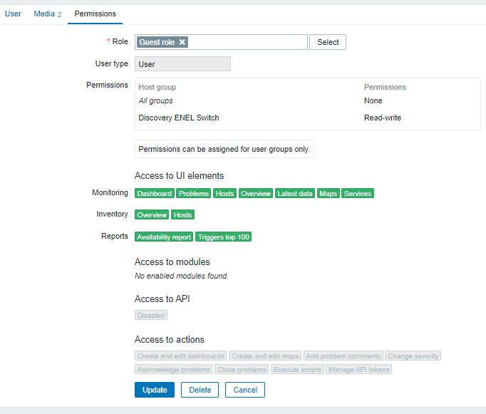This screenshot has width=486, height=414.
Task: Click the Problems monitoring badge
Action: pyautogui.click(x=194, y=194)
